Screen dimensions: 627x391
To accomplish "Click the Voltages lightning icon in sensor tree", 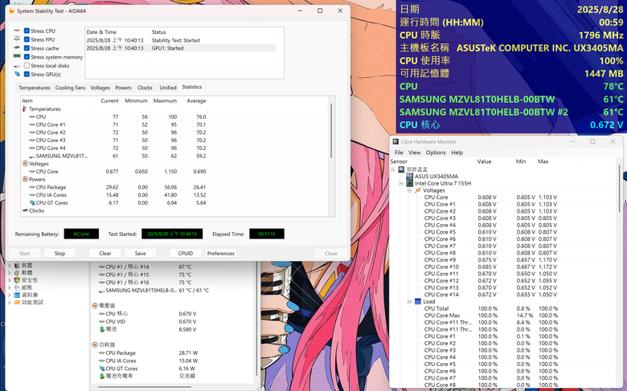I will [418, 190].
